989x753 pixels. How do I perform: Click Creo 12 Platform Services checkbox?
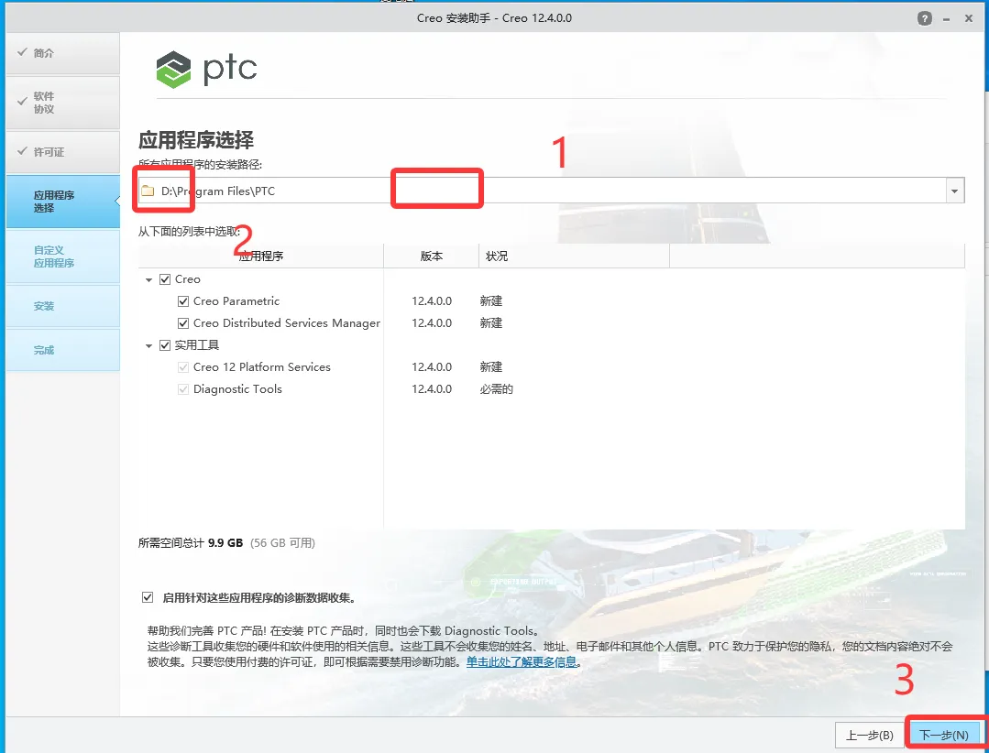pos(183,367)
